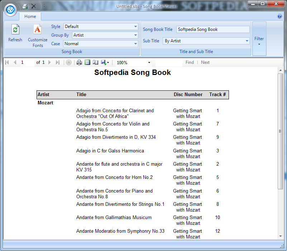Click the window resize grip corner
Screen dimensions: 287x251
coord(282,246)
